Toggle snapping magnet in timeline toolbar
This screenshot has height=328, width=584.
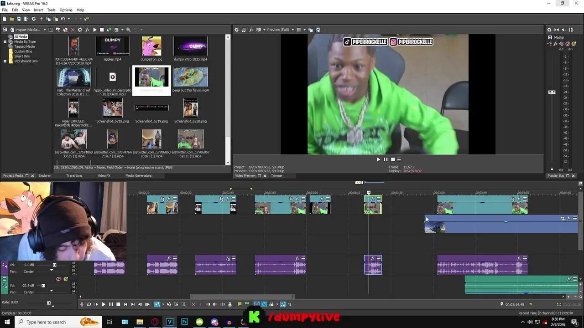click(256, 304)
